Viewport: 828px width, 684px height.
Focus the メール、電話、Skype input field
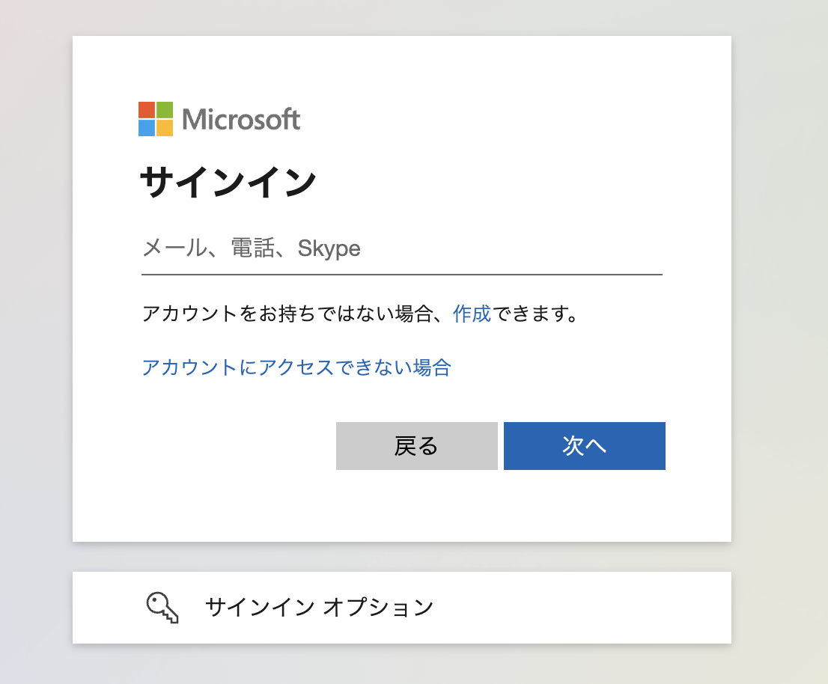point(401,248)
